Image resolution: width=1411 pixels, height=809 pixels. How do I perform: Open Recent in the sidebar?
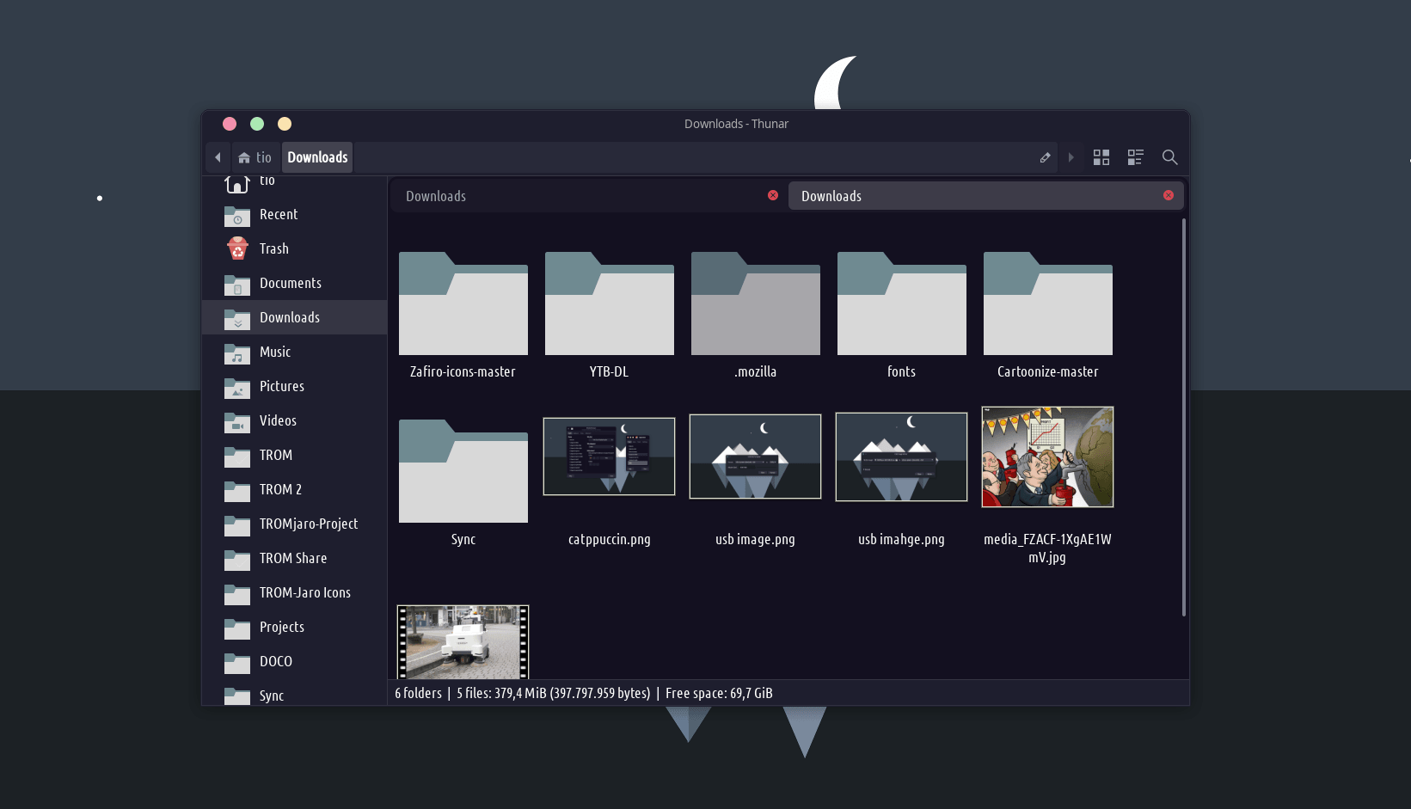pos(278,214)
